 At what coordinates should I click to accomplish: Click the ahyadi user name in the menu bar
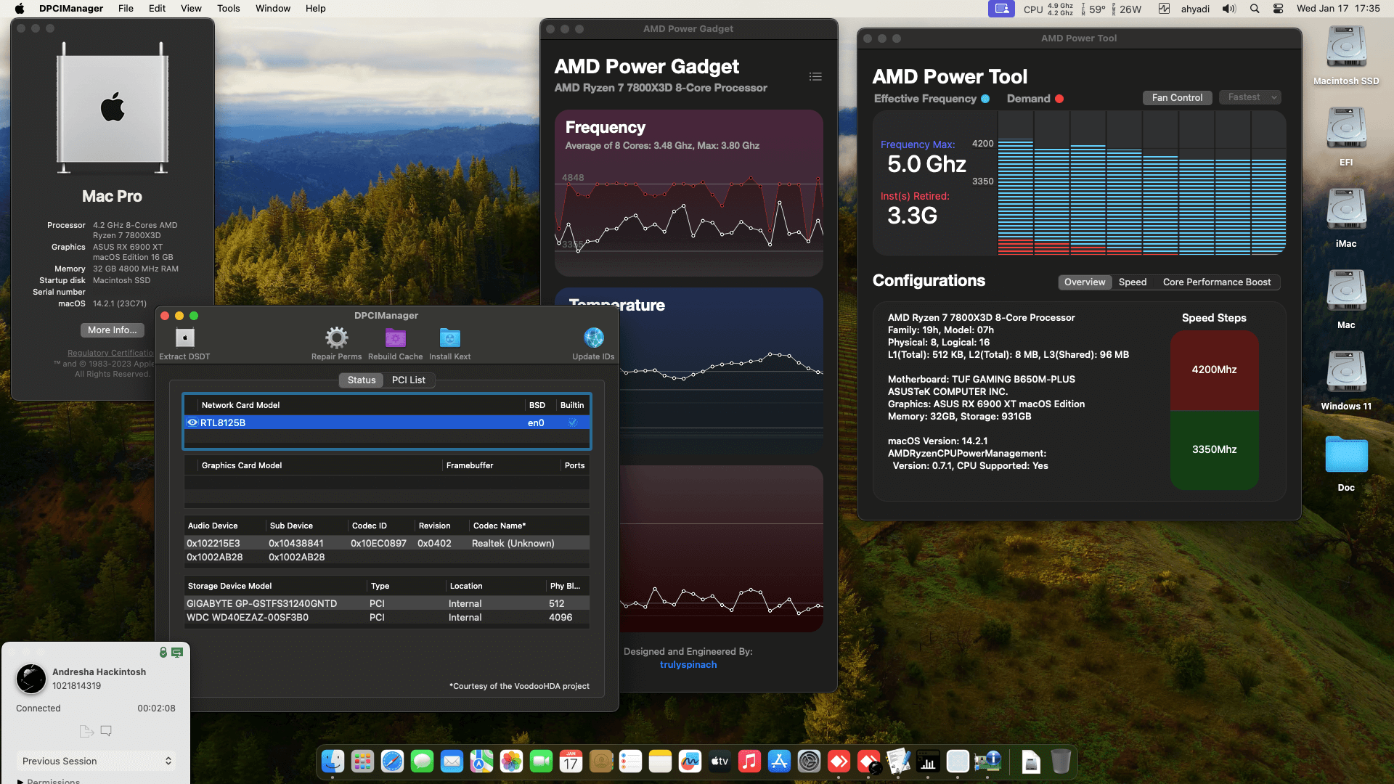[1195, 9]
